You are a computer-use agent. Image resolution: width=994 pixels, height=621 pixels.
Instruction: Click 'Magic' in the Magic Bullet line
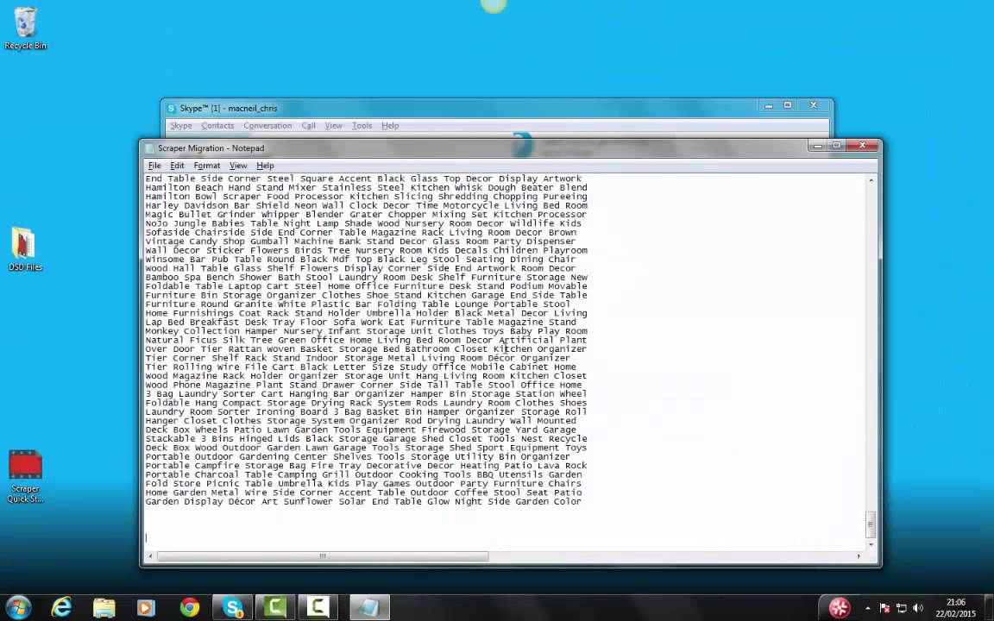click(x=159, y=214)
